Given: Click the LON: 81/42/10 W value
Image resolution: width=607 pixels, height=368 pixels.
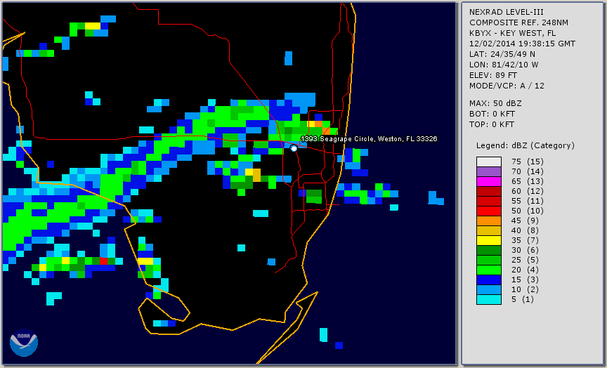Looking at the screenshot, I should [504, 65].
